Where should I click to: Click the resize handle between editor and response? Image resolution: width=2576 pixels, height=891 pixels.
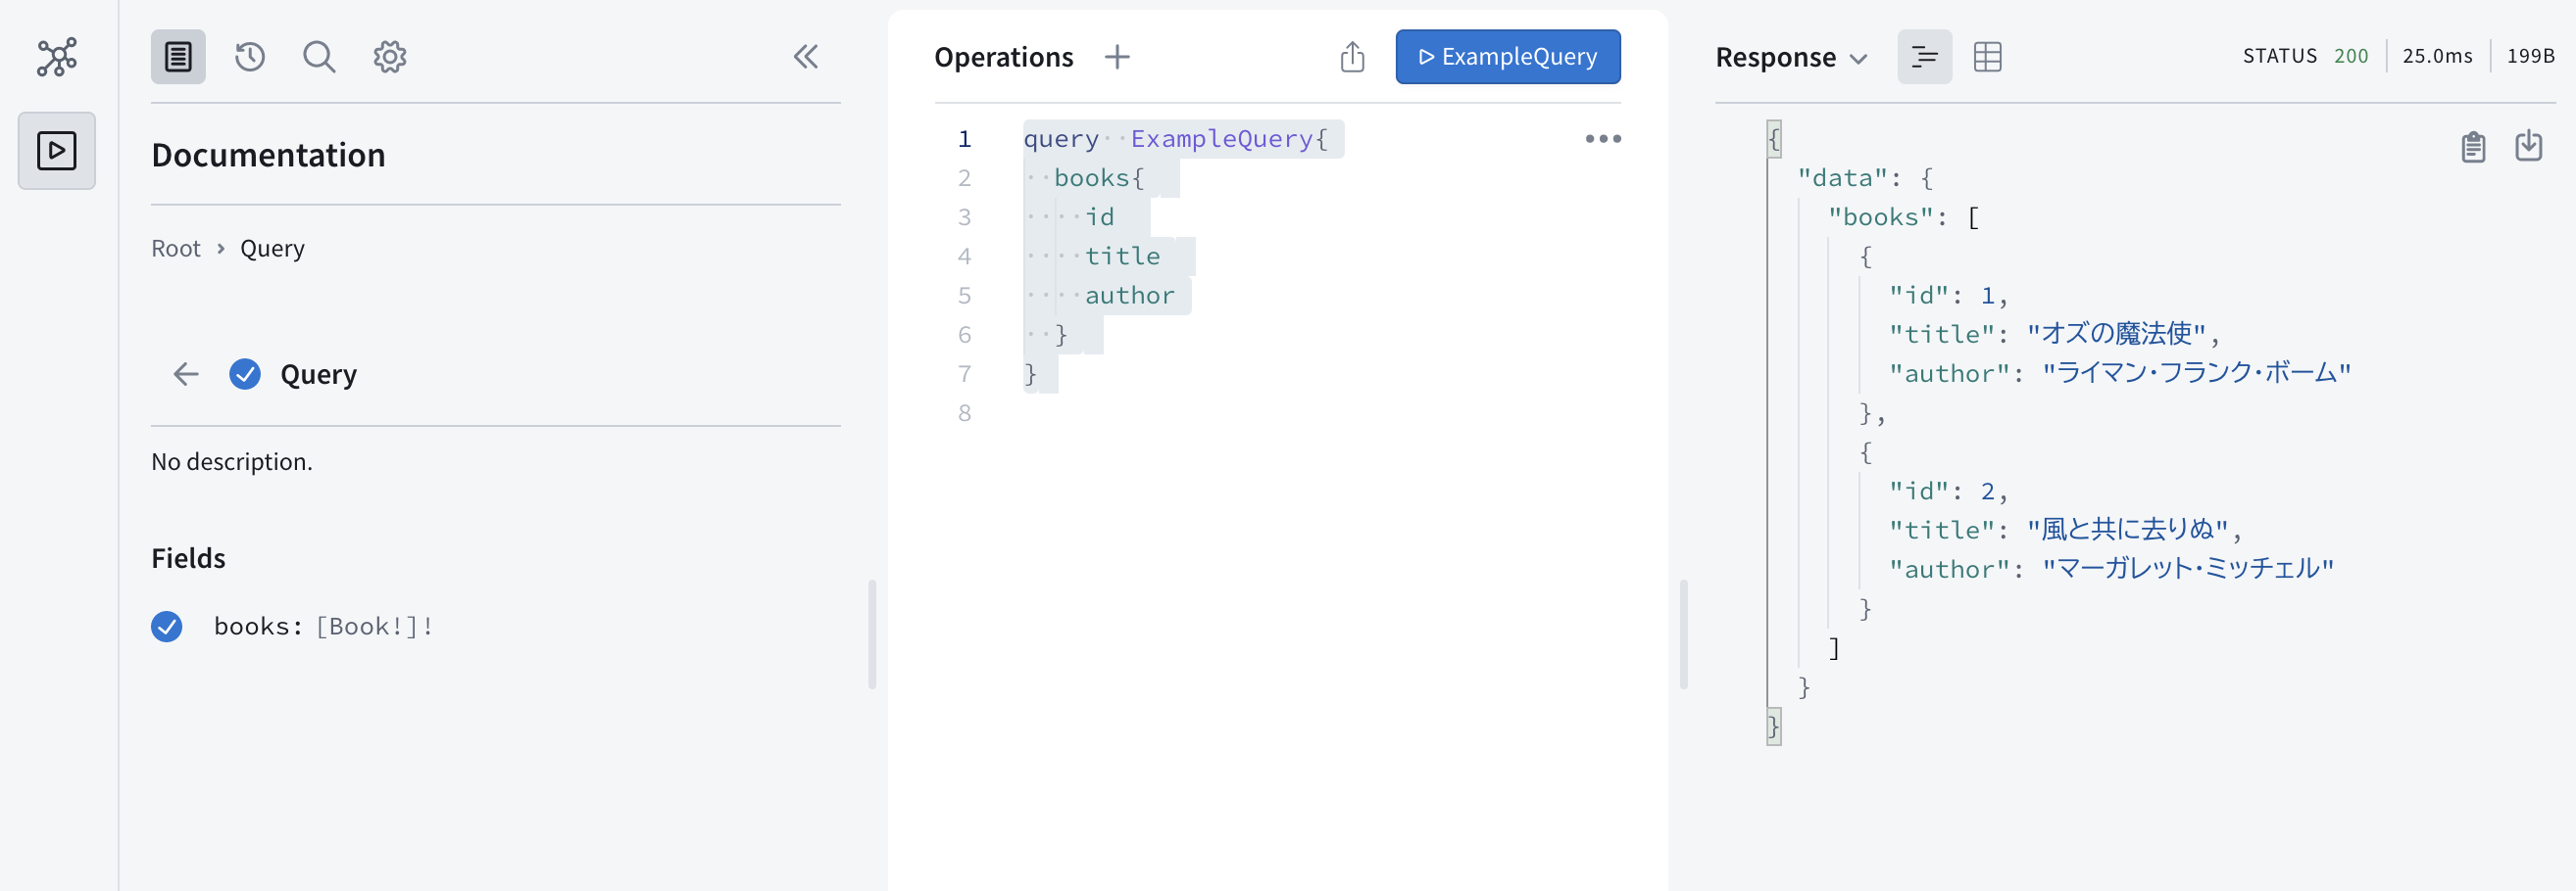pos(1684,634)
